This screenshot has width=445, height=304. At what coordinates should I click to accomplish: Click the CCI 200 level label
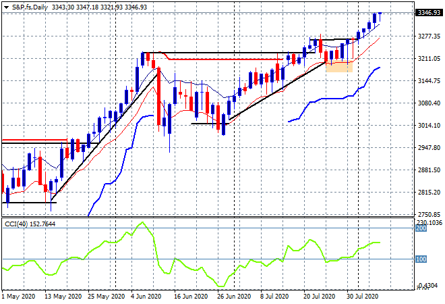click(421, 228)
